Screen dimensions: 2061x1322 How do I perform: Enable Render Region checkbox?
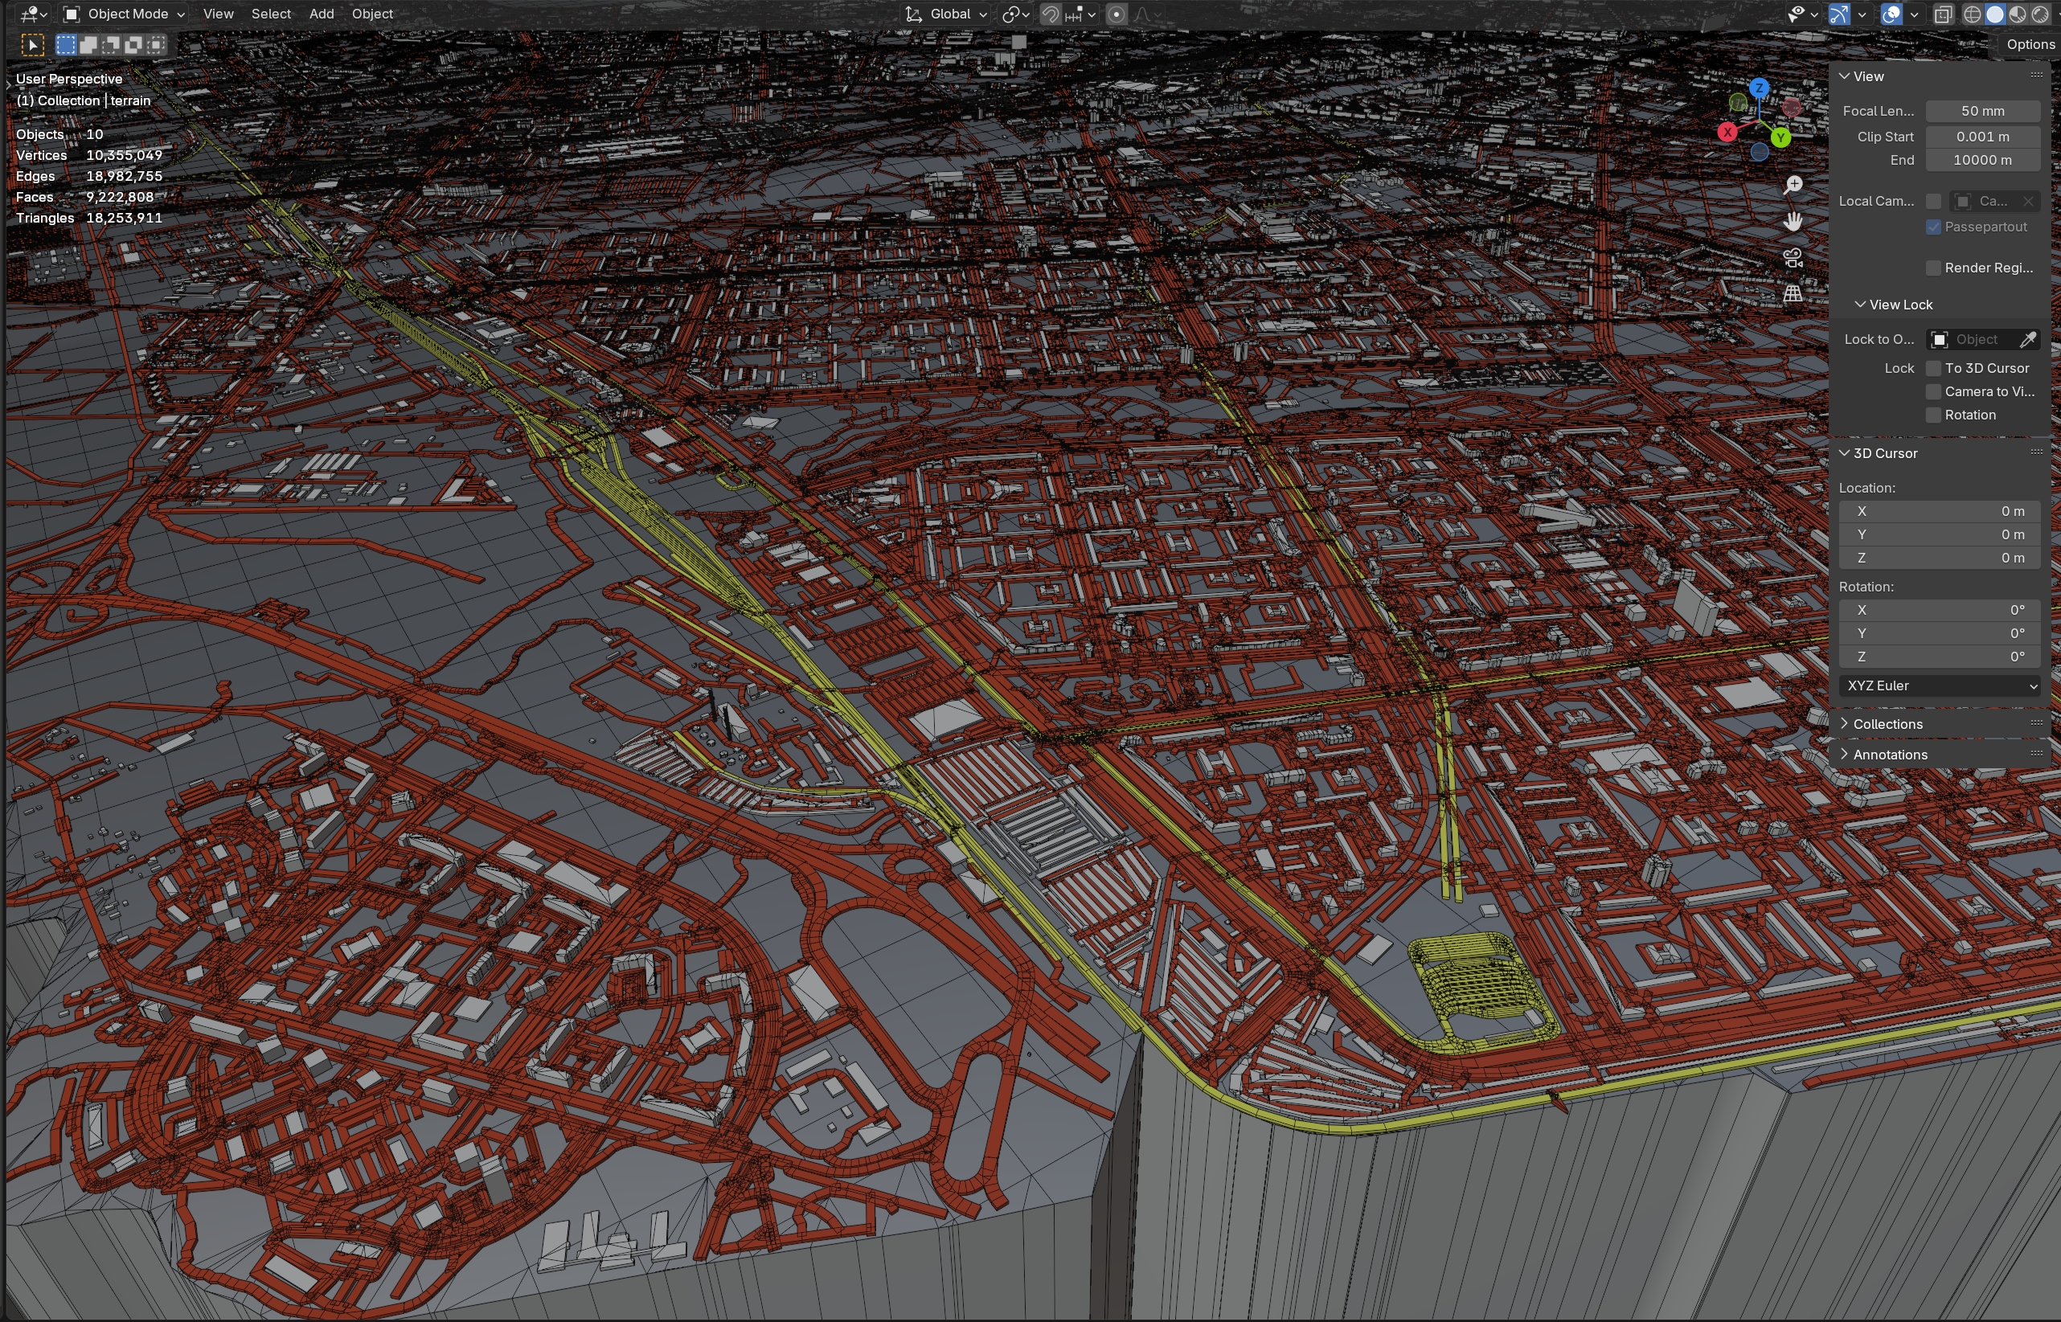pyautogui.click(x=1933, y=268)
